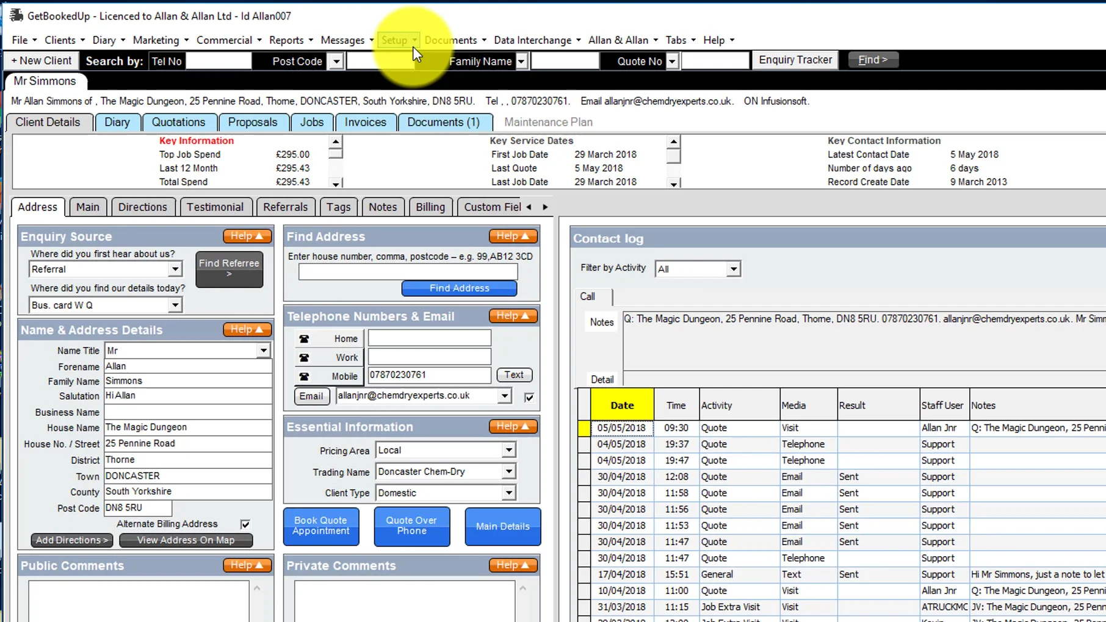The height and width of the screenshot is (622, 1106).
Task: Click Key Service Dates scroll down arrow
Action: click(673, 183)
